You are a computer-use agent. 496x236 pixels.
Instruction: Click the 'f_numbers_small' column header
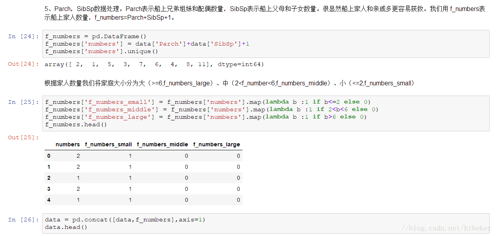pyautogui.click(x=108, y=145)
